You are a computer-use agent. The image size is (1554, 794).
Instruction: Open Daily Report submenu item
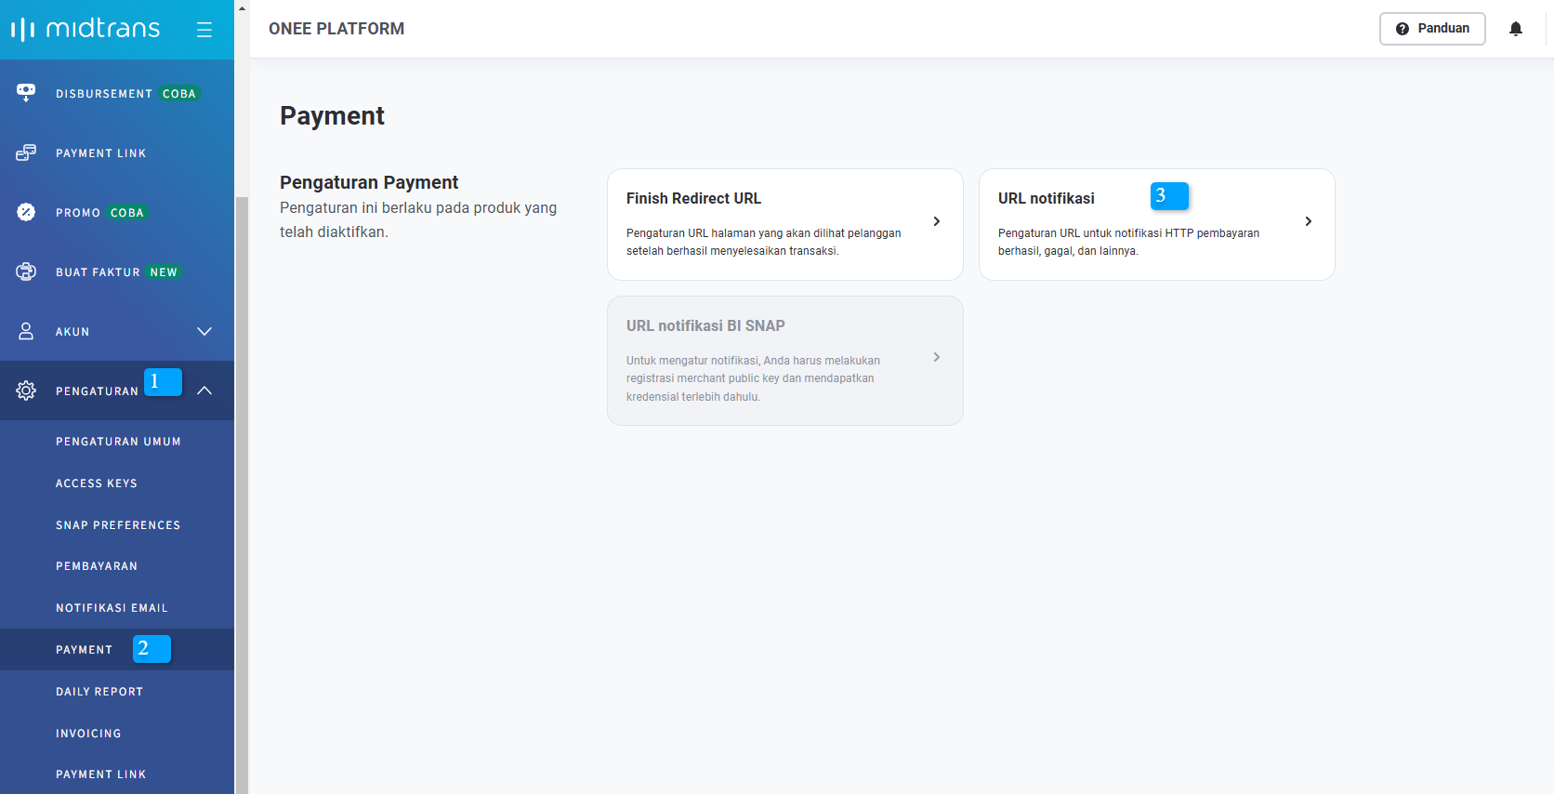99,692
